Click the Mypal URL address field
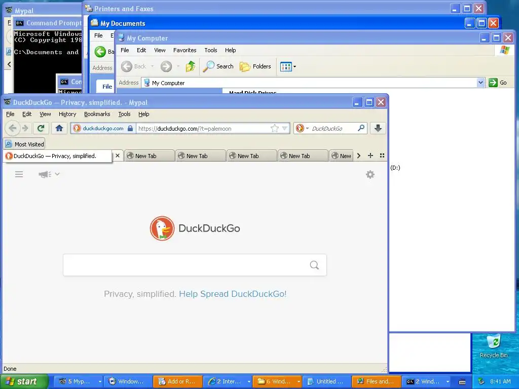This screenshot has width=519, height=389. click(x=203, y=128)
